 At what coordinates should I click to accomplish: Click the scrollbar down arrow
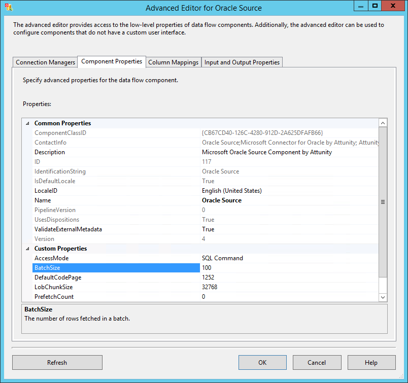coord(383,297)
